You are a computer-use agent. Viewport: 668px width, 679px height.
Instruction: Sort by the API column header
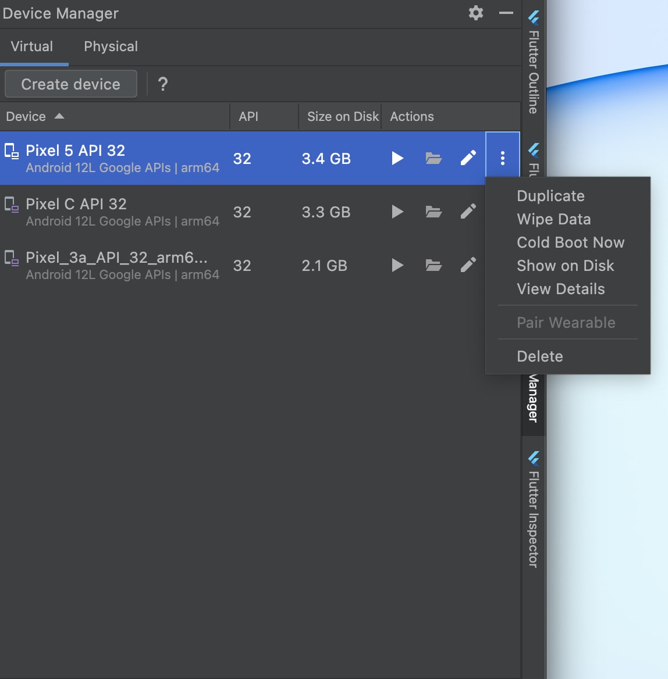tap(264, 116)
